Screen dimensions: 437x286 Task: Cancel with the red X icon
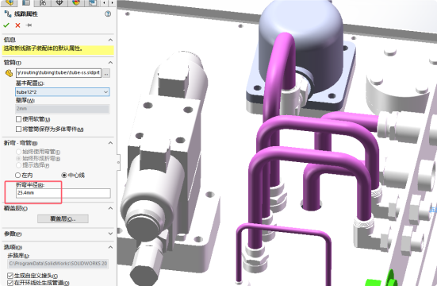point(17,25)
